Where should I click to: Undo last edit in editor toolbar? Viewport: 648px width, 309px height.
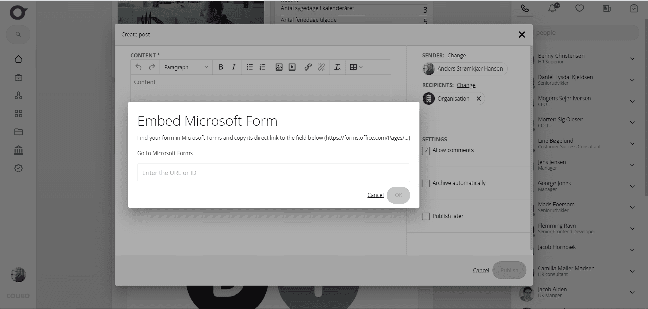(x=138, y=67)
